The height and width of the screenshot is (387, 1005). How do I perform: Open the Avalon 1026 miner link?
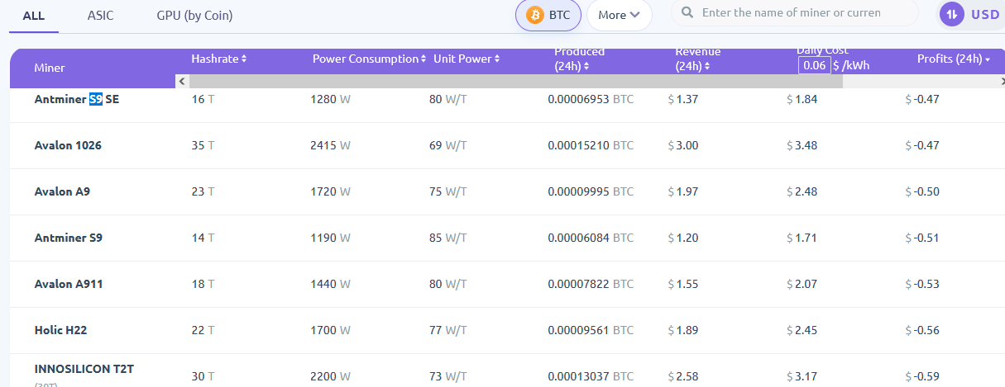pos(68,145)
